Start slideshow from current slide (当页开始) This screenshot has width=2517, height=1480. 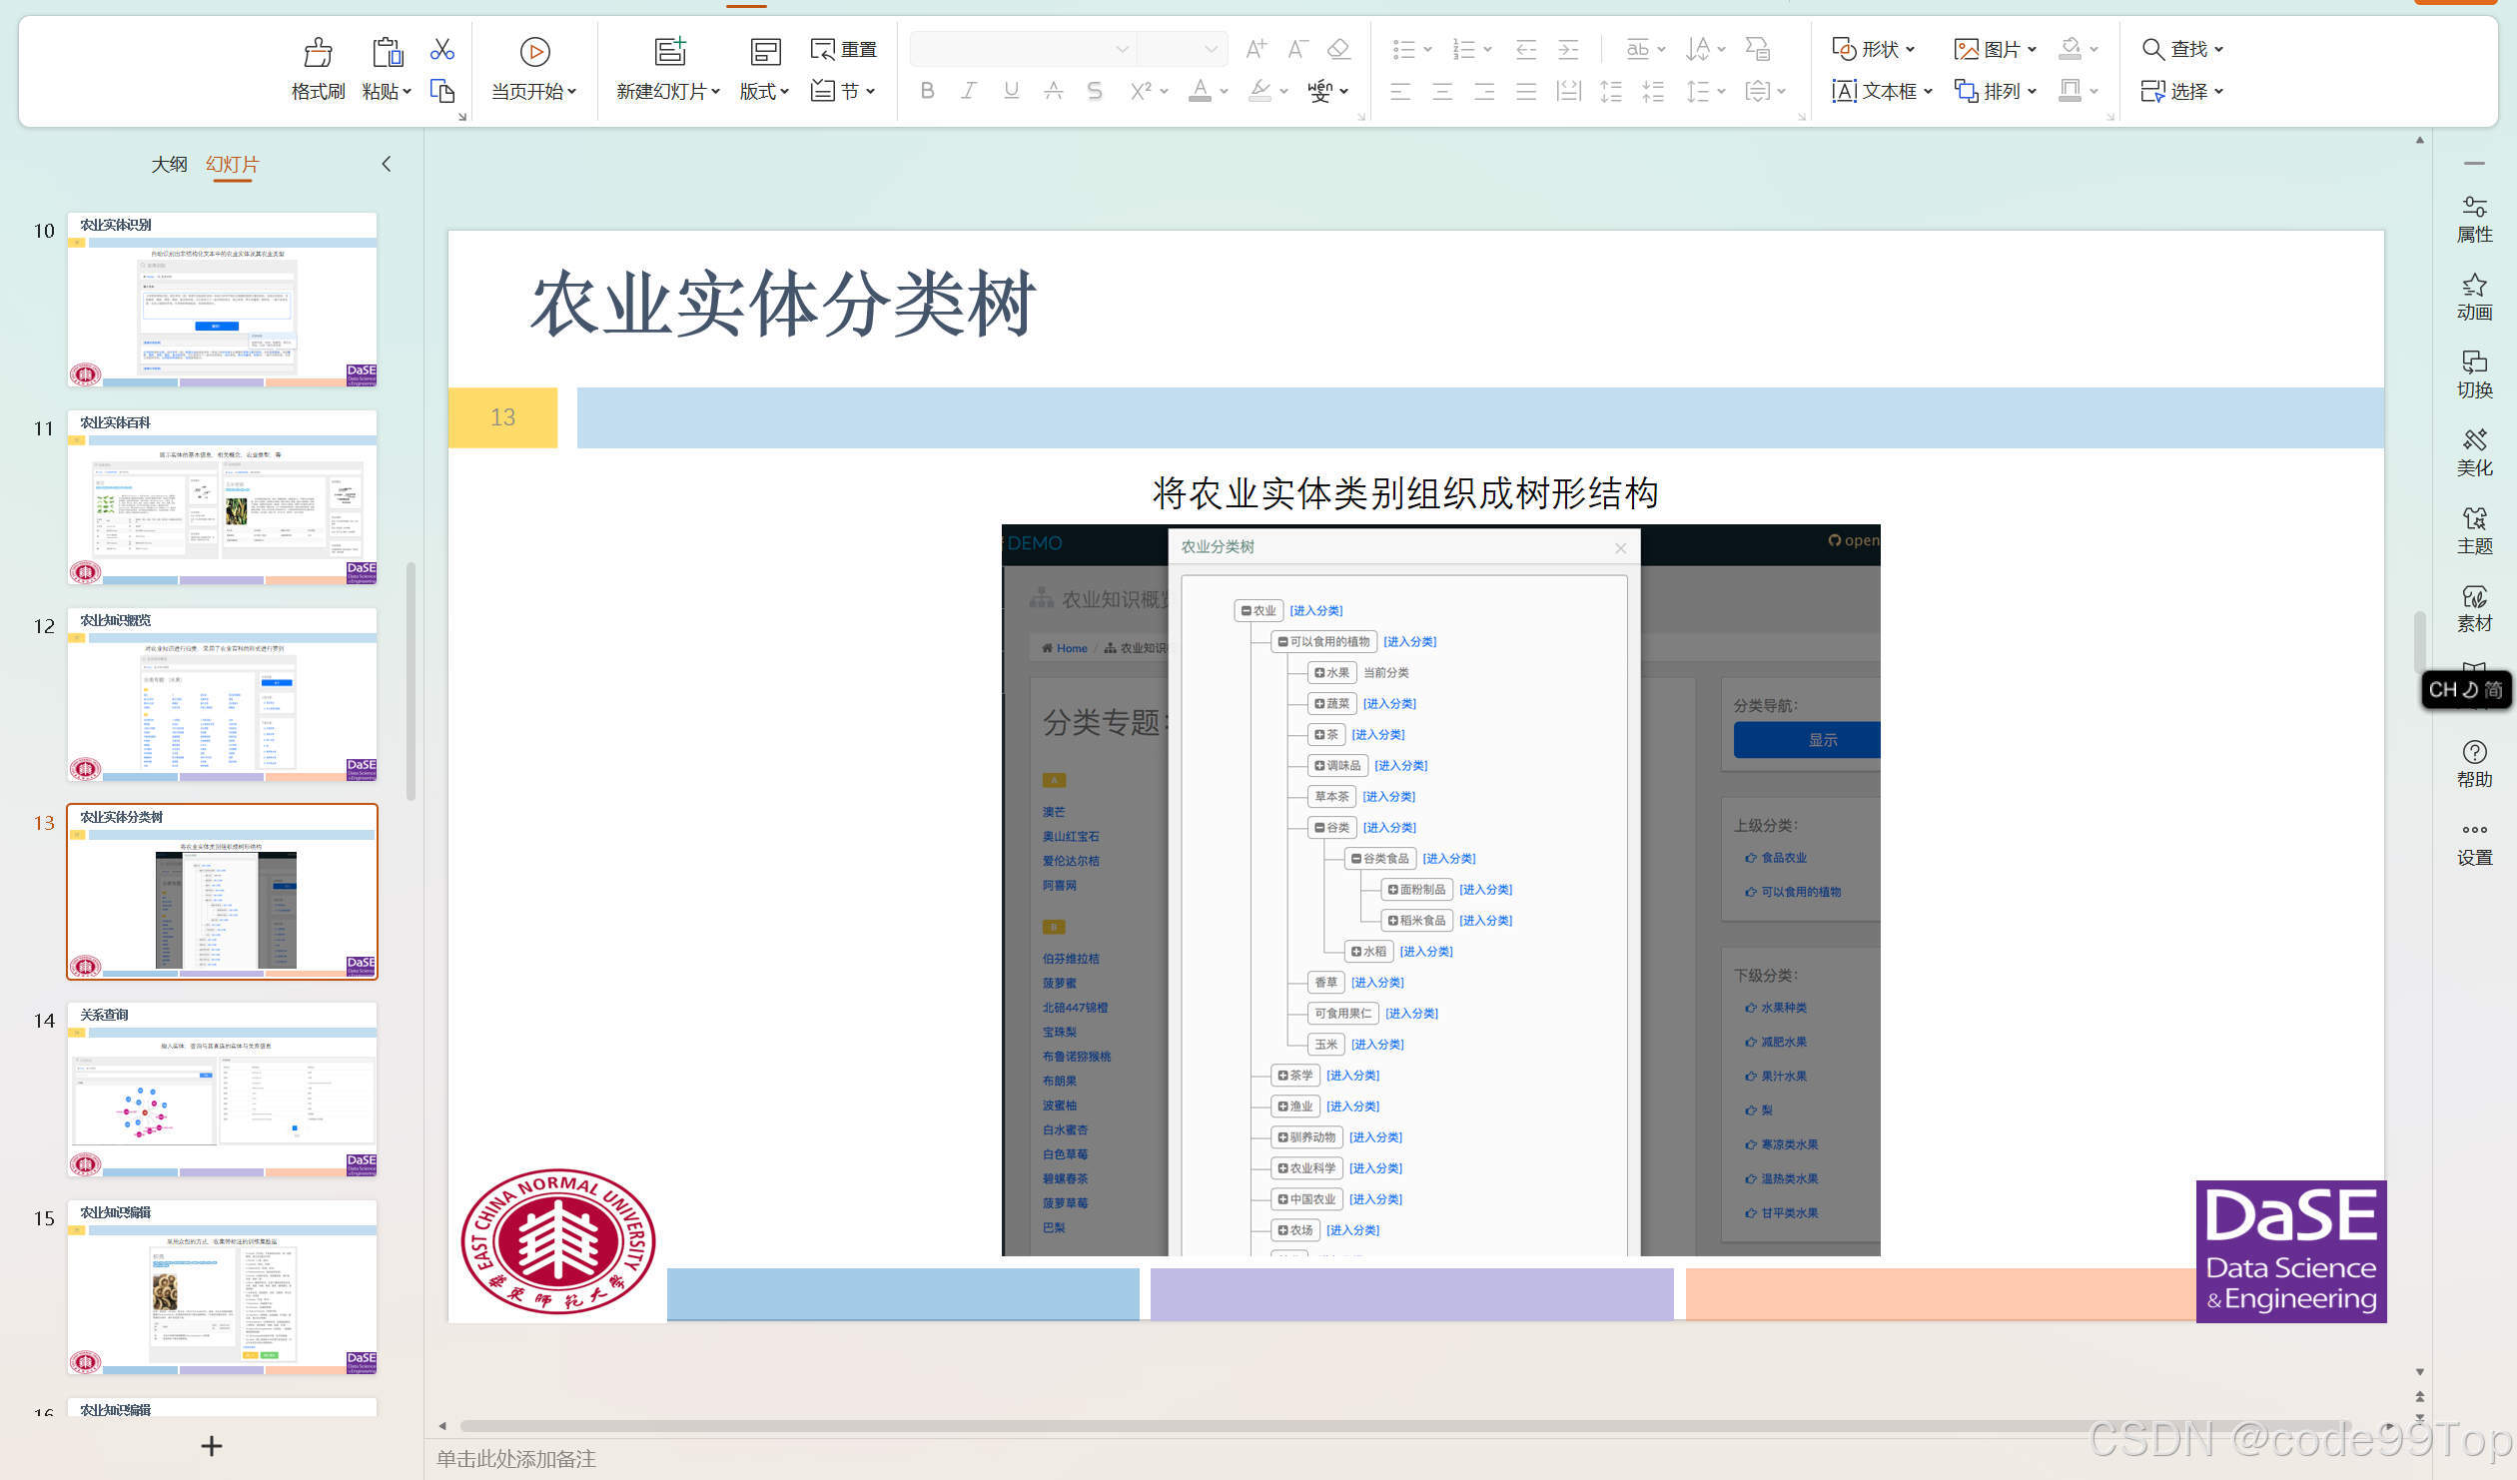pyautogui.click(x=534, y=52)
